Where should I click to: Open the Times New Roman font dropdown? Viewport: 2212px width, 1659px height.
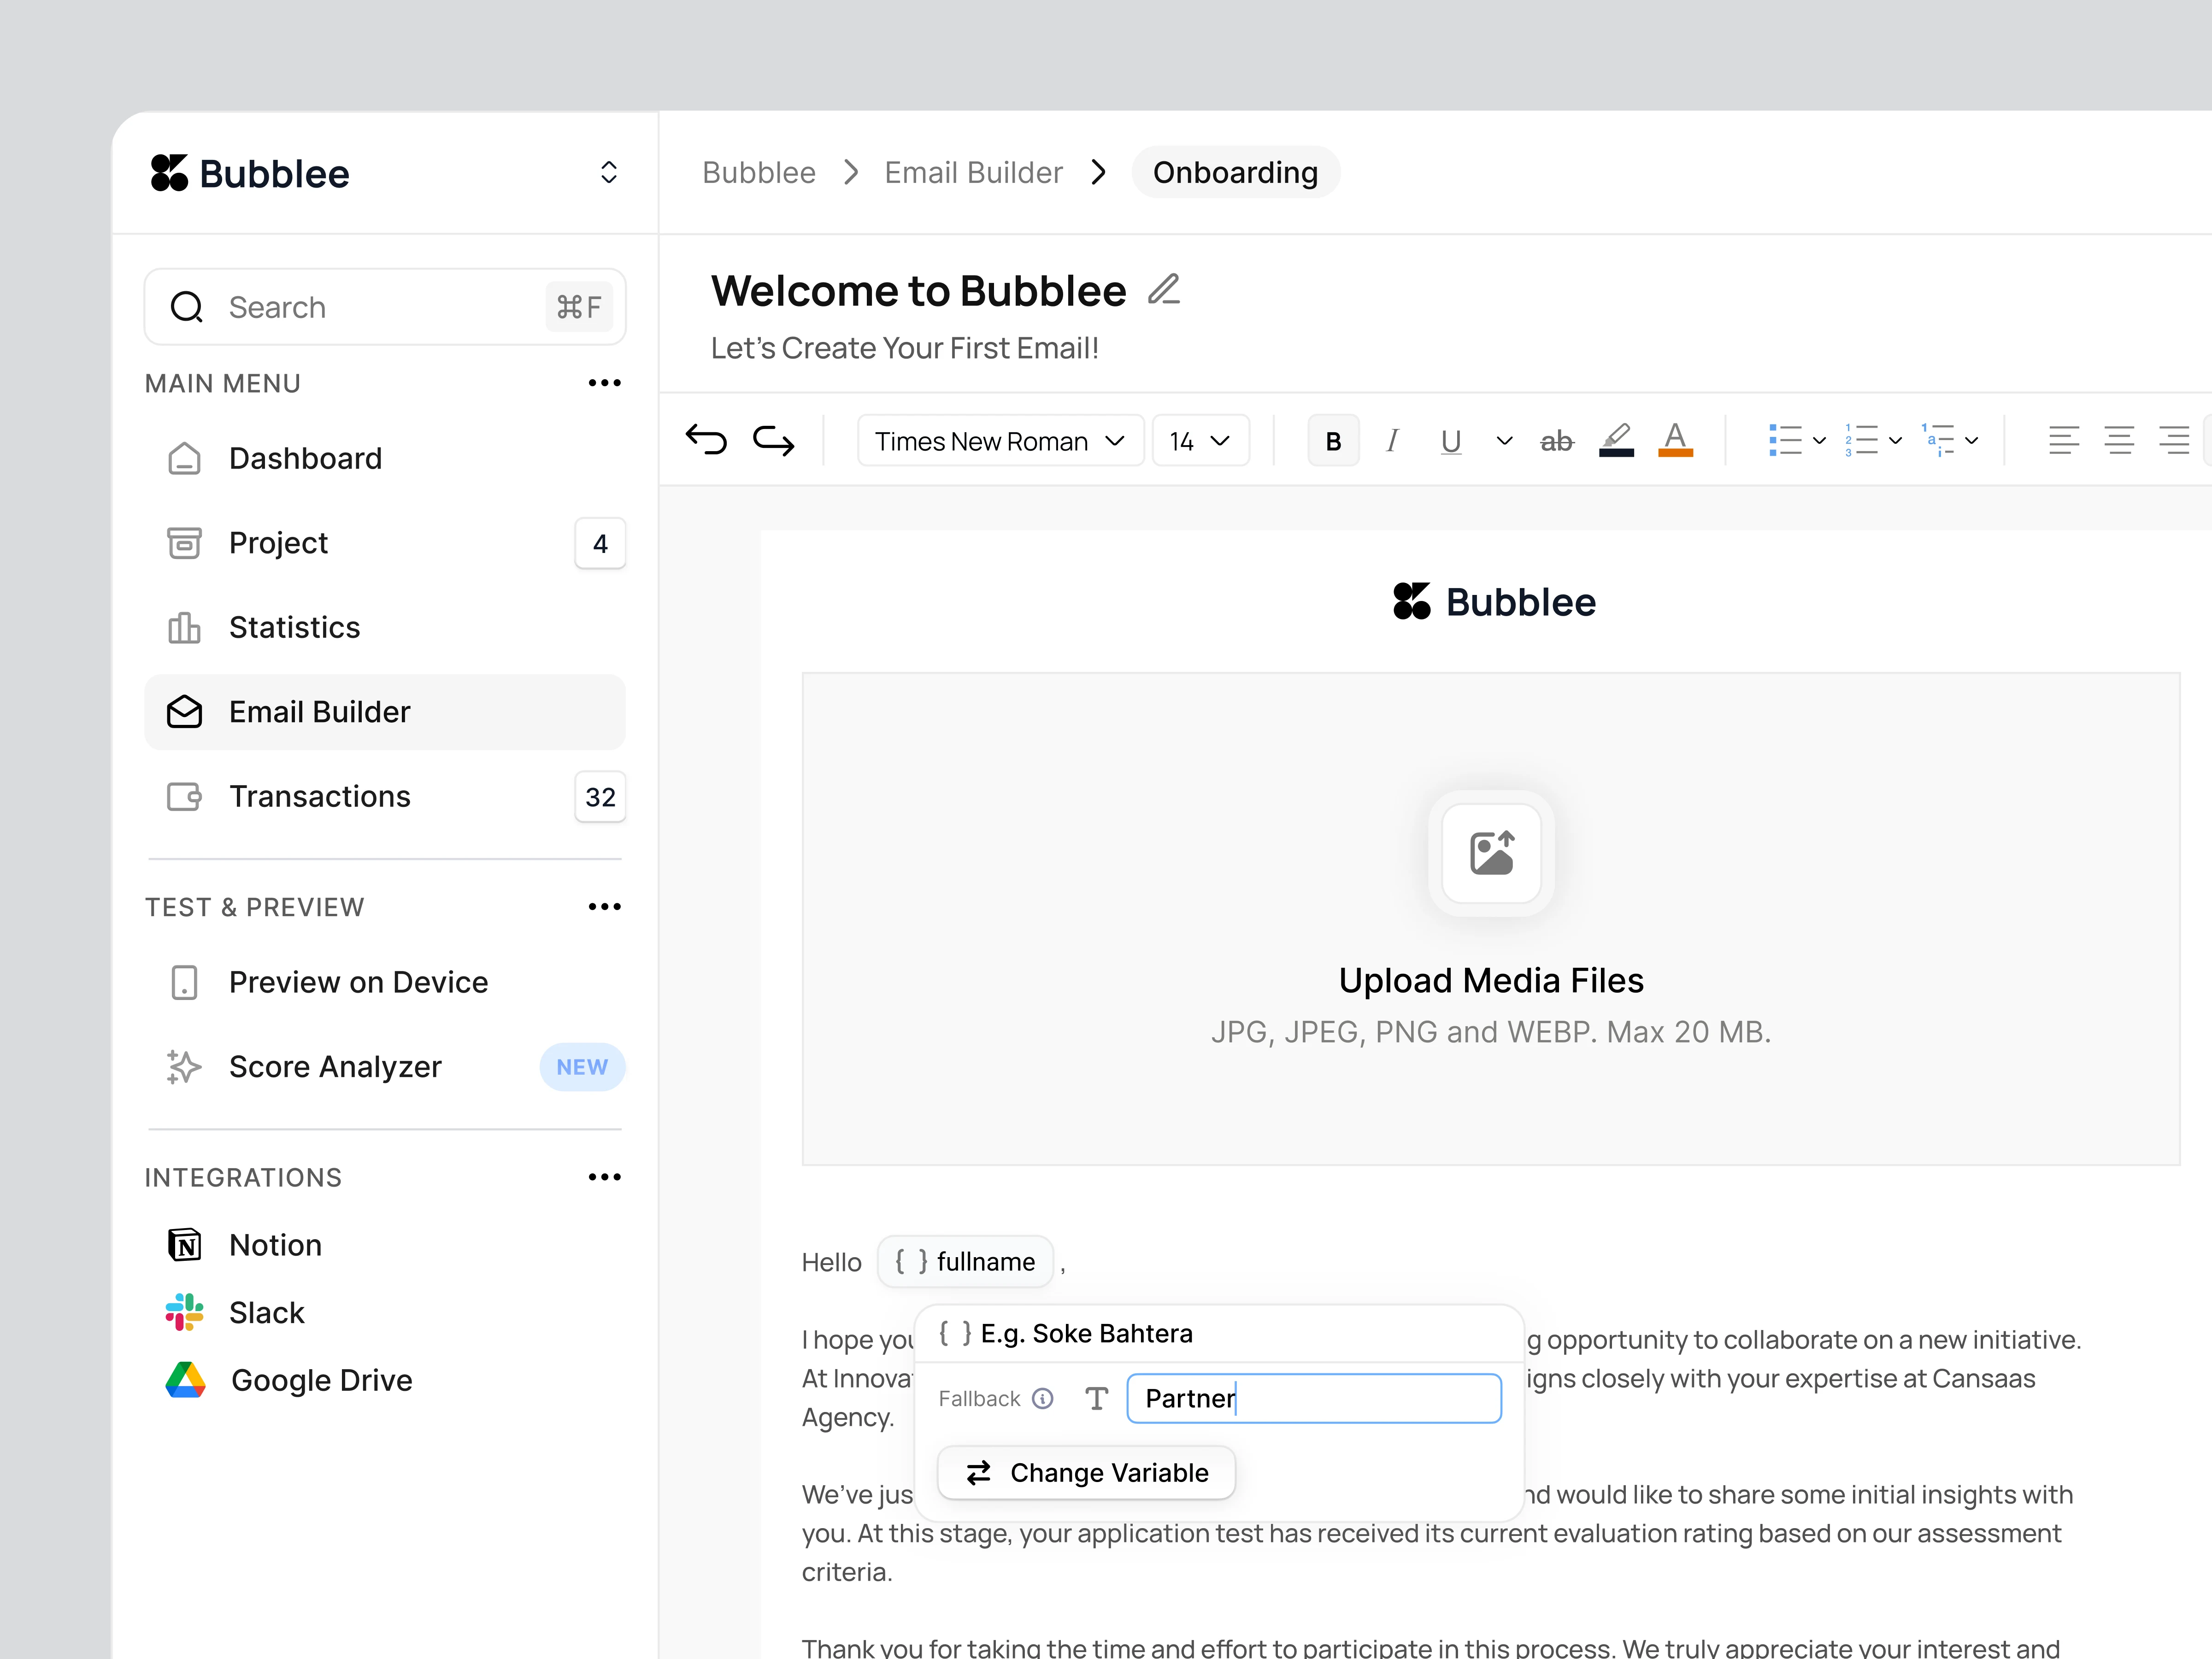click(1000, 441)
